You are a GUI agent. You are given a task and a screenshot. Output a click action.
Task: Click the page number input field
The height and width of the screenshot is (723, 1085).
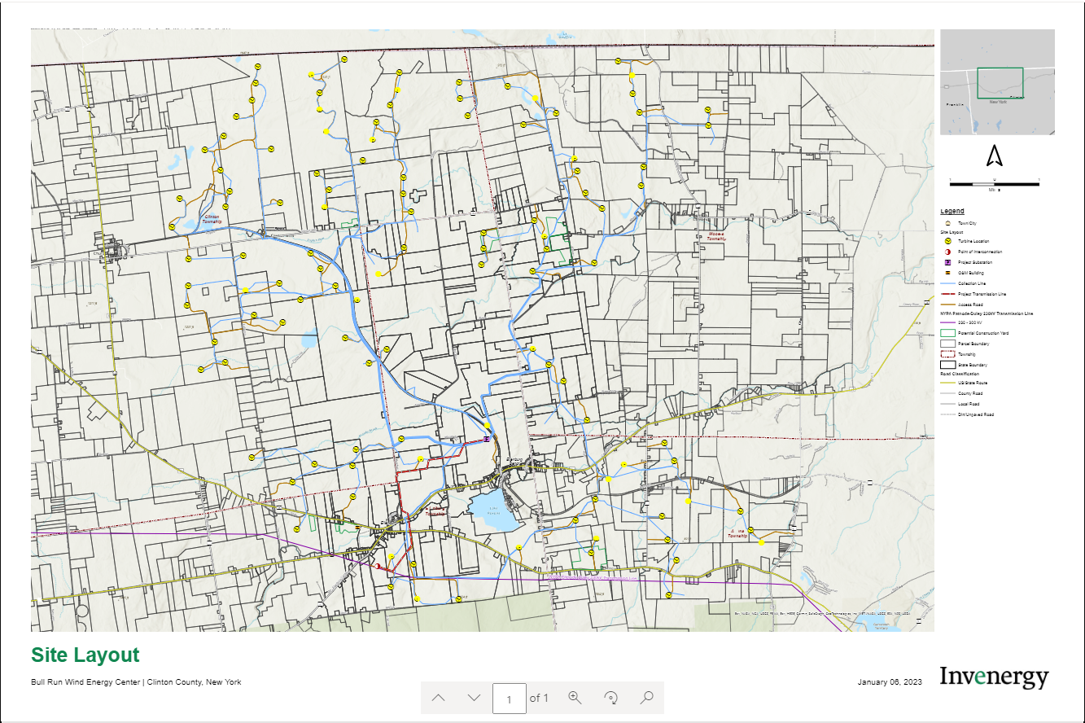point(510,699)
